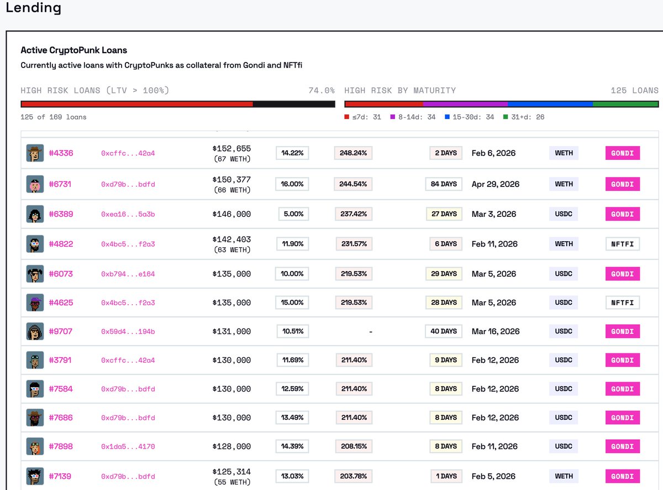Screen dimensions: 663x490
Task: Click the 248.24% LTV badge
Action: [354, 153]
